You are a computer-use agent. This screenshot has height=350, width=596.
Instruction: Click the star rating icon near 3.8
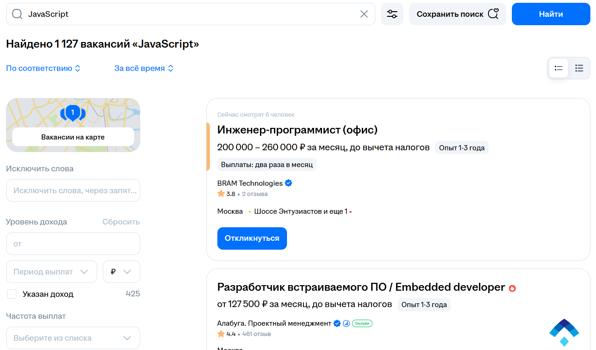pyautogui.click(x=221, y=194)
